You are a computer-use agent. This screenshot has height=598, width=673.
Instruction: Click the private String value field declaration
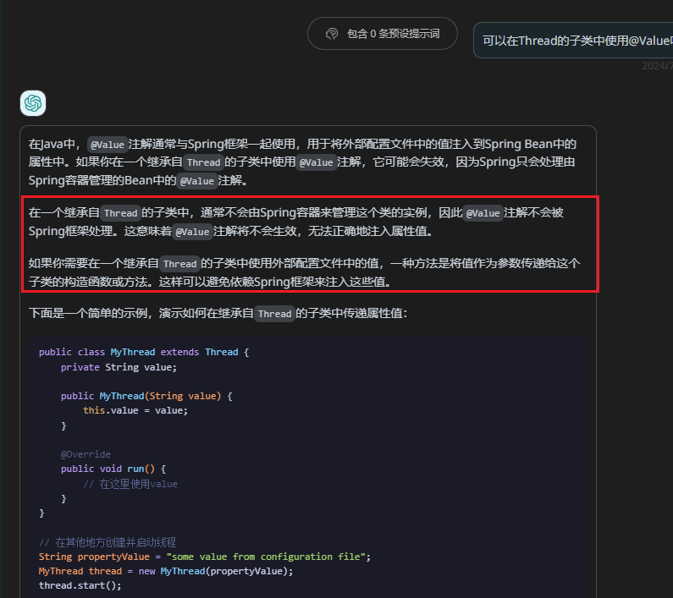[119, 367]
